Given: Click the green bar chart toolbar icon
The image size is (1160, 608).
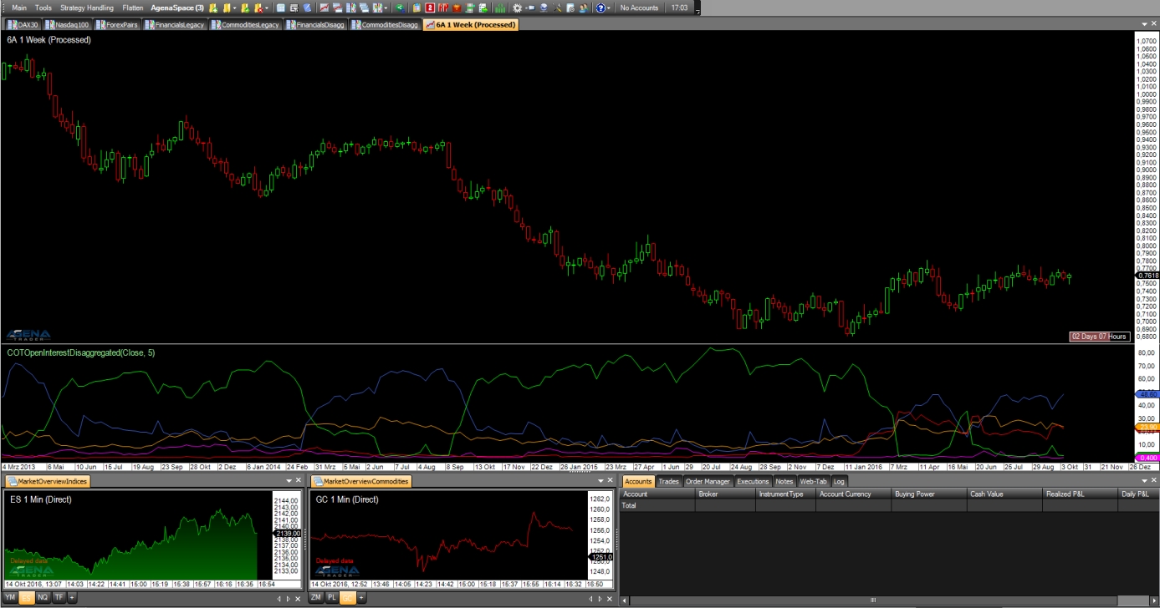Looking at the screenshot, I should (x=499, y=8).
